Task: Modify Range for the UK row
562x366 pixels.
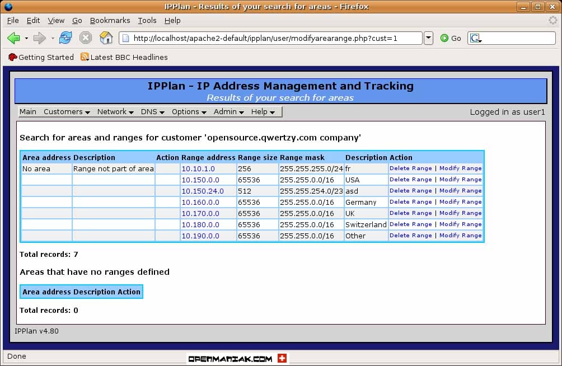Action: pyautogui.click(x=461, y=213)
